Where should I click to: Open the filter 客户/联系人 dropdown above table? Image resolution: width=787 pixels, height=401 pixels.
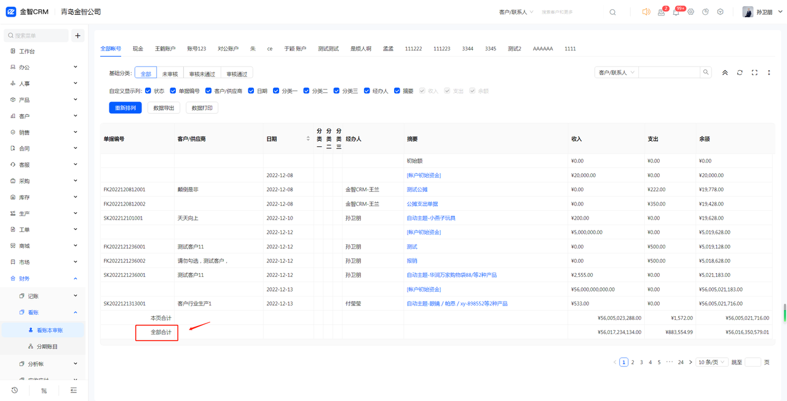pyautogui.click(x=617, y=73)
